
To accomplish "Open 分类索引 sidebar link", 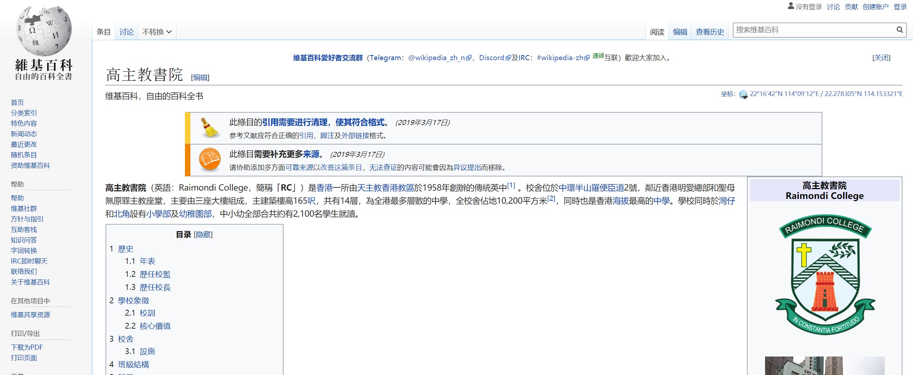I will (24, 113).
